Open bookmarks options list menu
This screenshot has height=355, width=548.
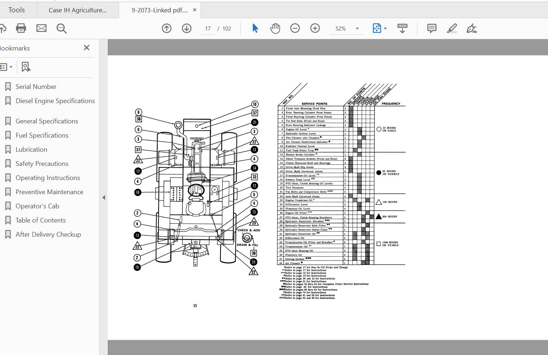coord(6,67)
